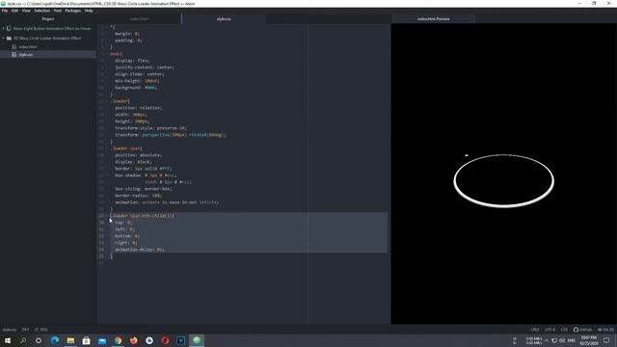Click the 3D Wavy Circle Loader folder icon
This screenshot has height=347, width=617.
(9, 39)
